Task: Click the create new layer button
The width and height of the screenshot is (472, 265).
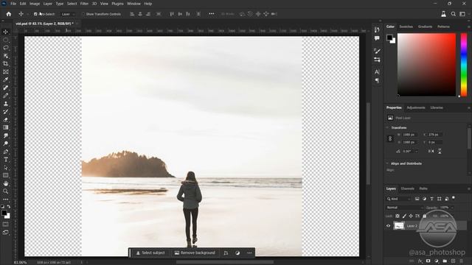Action: pyautogui.click(x=453, y=261)
